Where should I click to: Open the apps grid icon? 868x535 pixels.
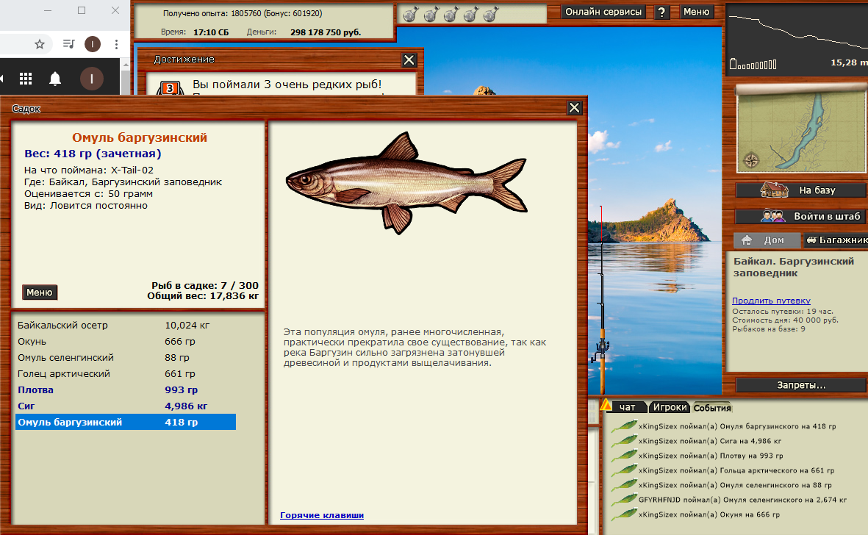(x=26, y=79)
